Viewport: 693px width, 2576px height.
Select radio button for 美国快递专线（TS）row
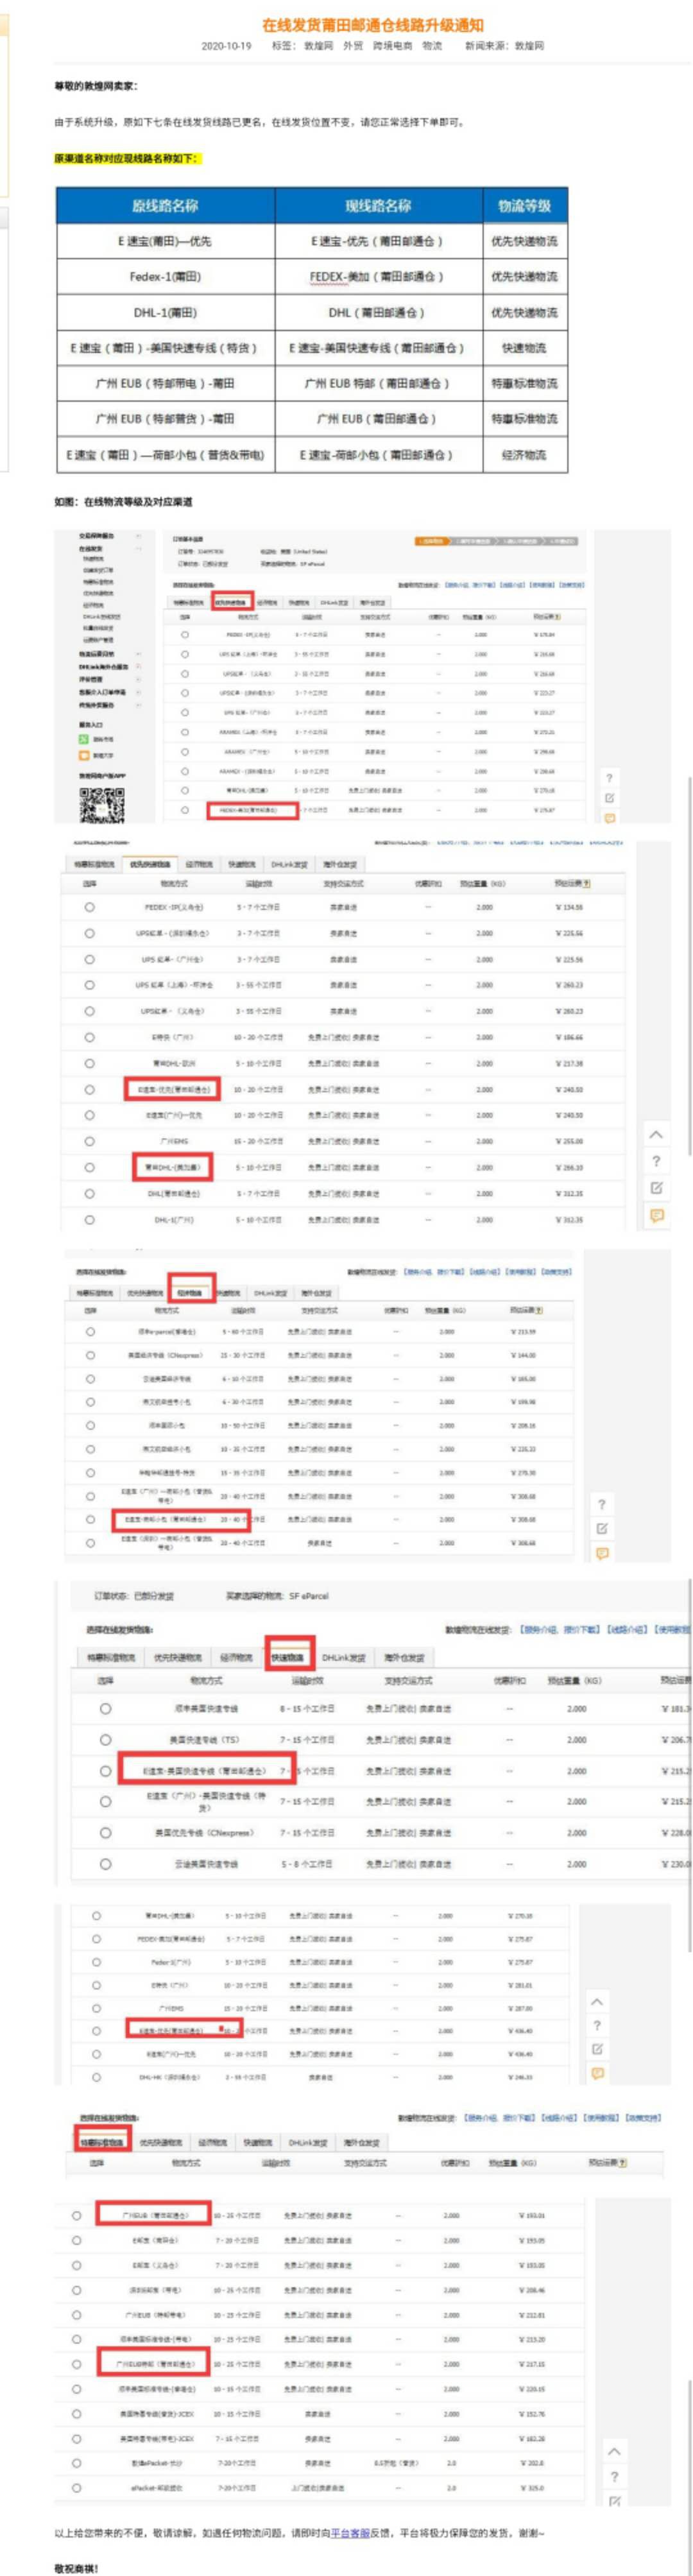coord(106,1739)
